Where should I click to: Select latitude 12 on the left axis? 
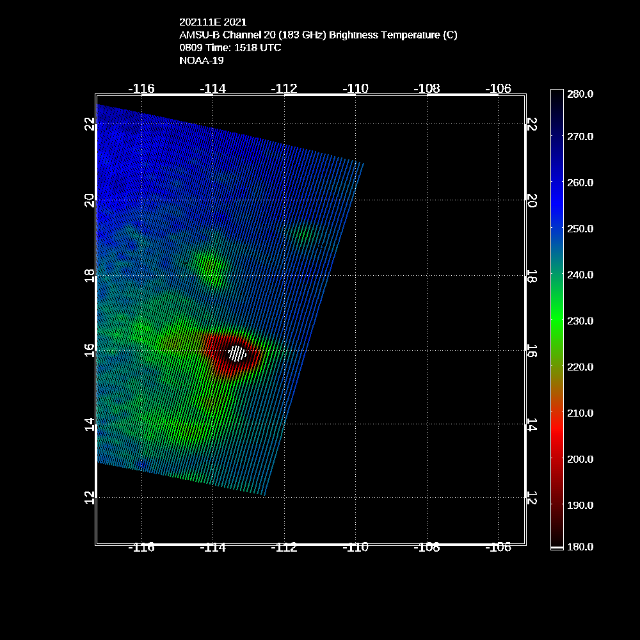tap(90, 497)
